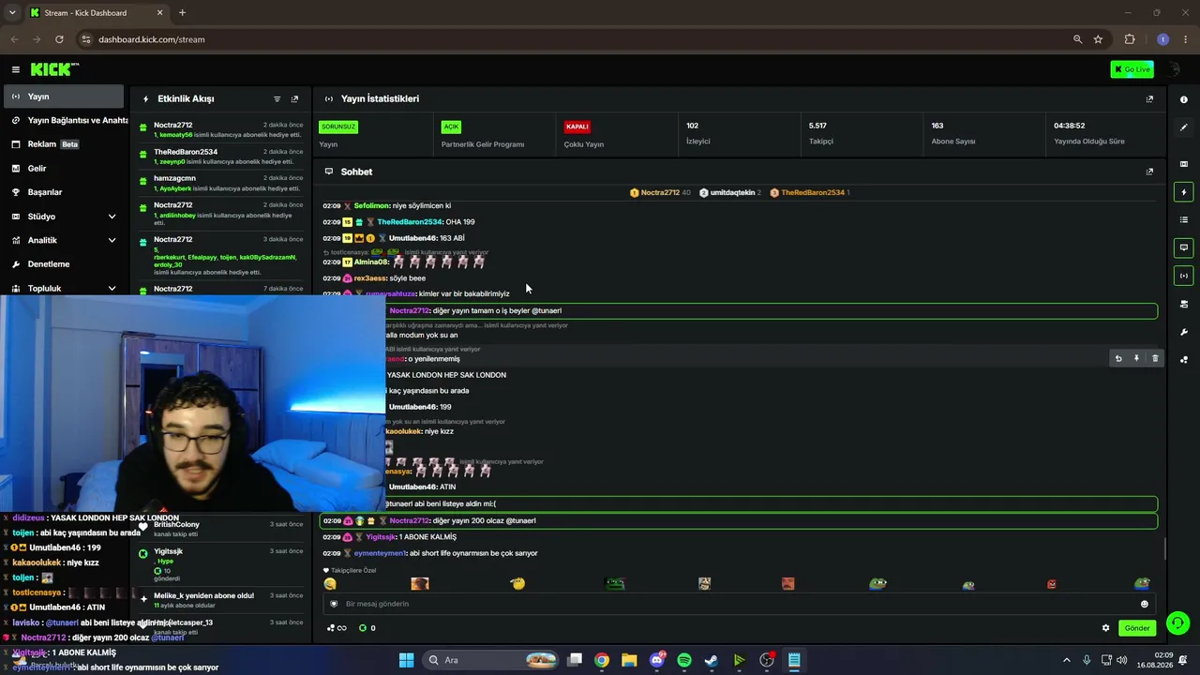Toggle the chat widget in right rail

pyautogui.click(x=1183, y=248)
